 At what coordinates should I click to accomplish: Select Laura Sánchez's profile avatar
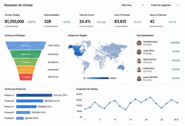point(139,79)
